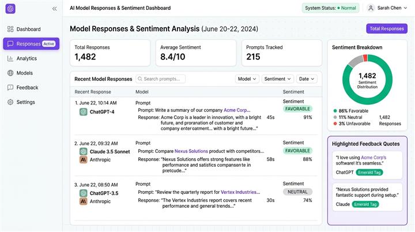Click the '3. June 22, 08:50 AM' timestamp
Image resolution: width=415 pixels, height=232 pixels.
(x=96, y=185)
